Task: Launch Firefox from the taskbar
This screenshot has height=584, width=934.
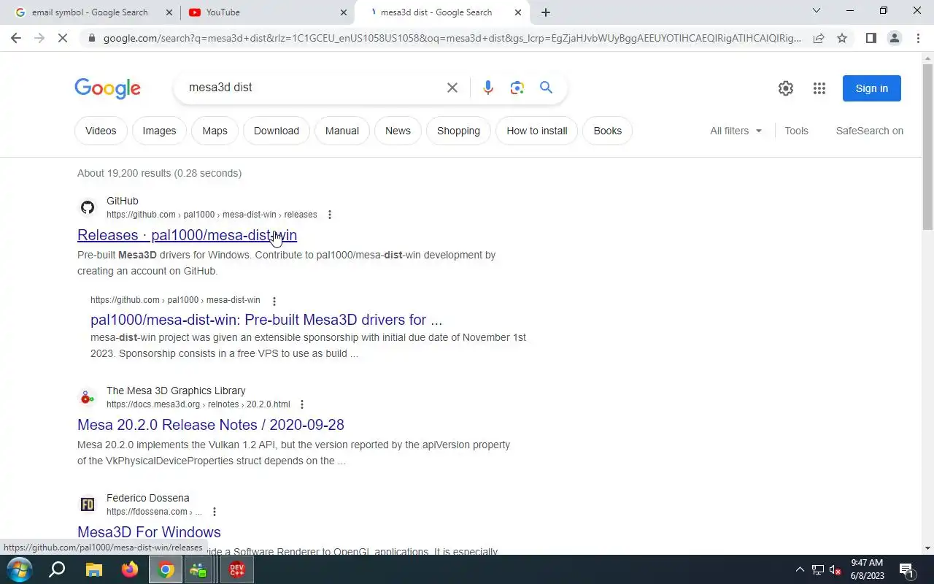Action: (130, 569)
